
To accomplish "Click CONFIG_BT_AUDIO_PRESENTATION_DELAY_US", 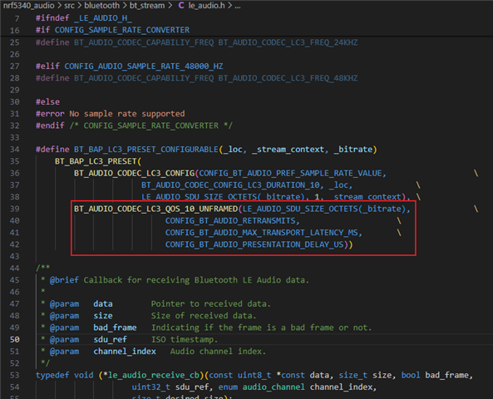I will (x=254, y=244).
